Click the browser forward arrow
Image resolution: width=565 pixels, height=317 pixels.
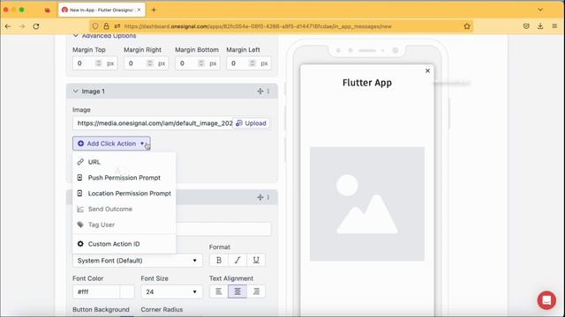click(22, 26)
